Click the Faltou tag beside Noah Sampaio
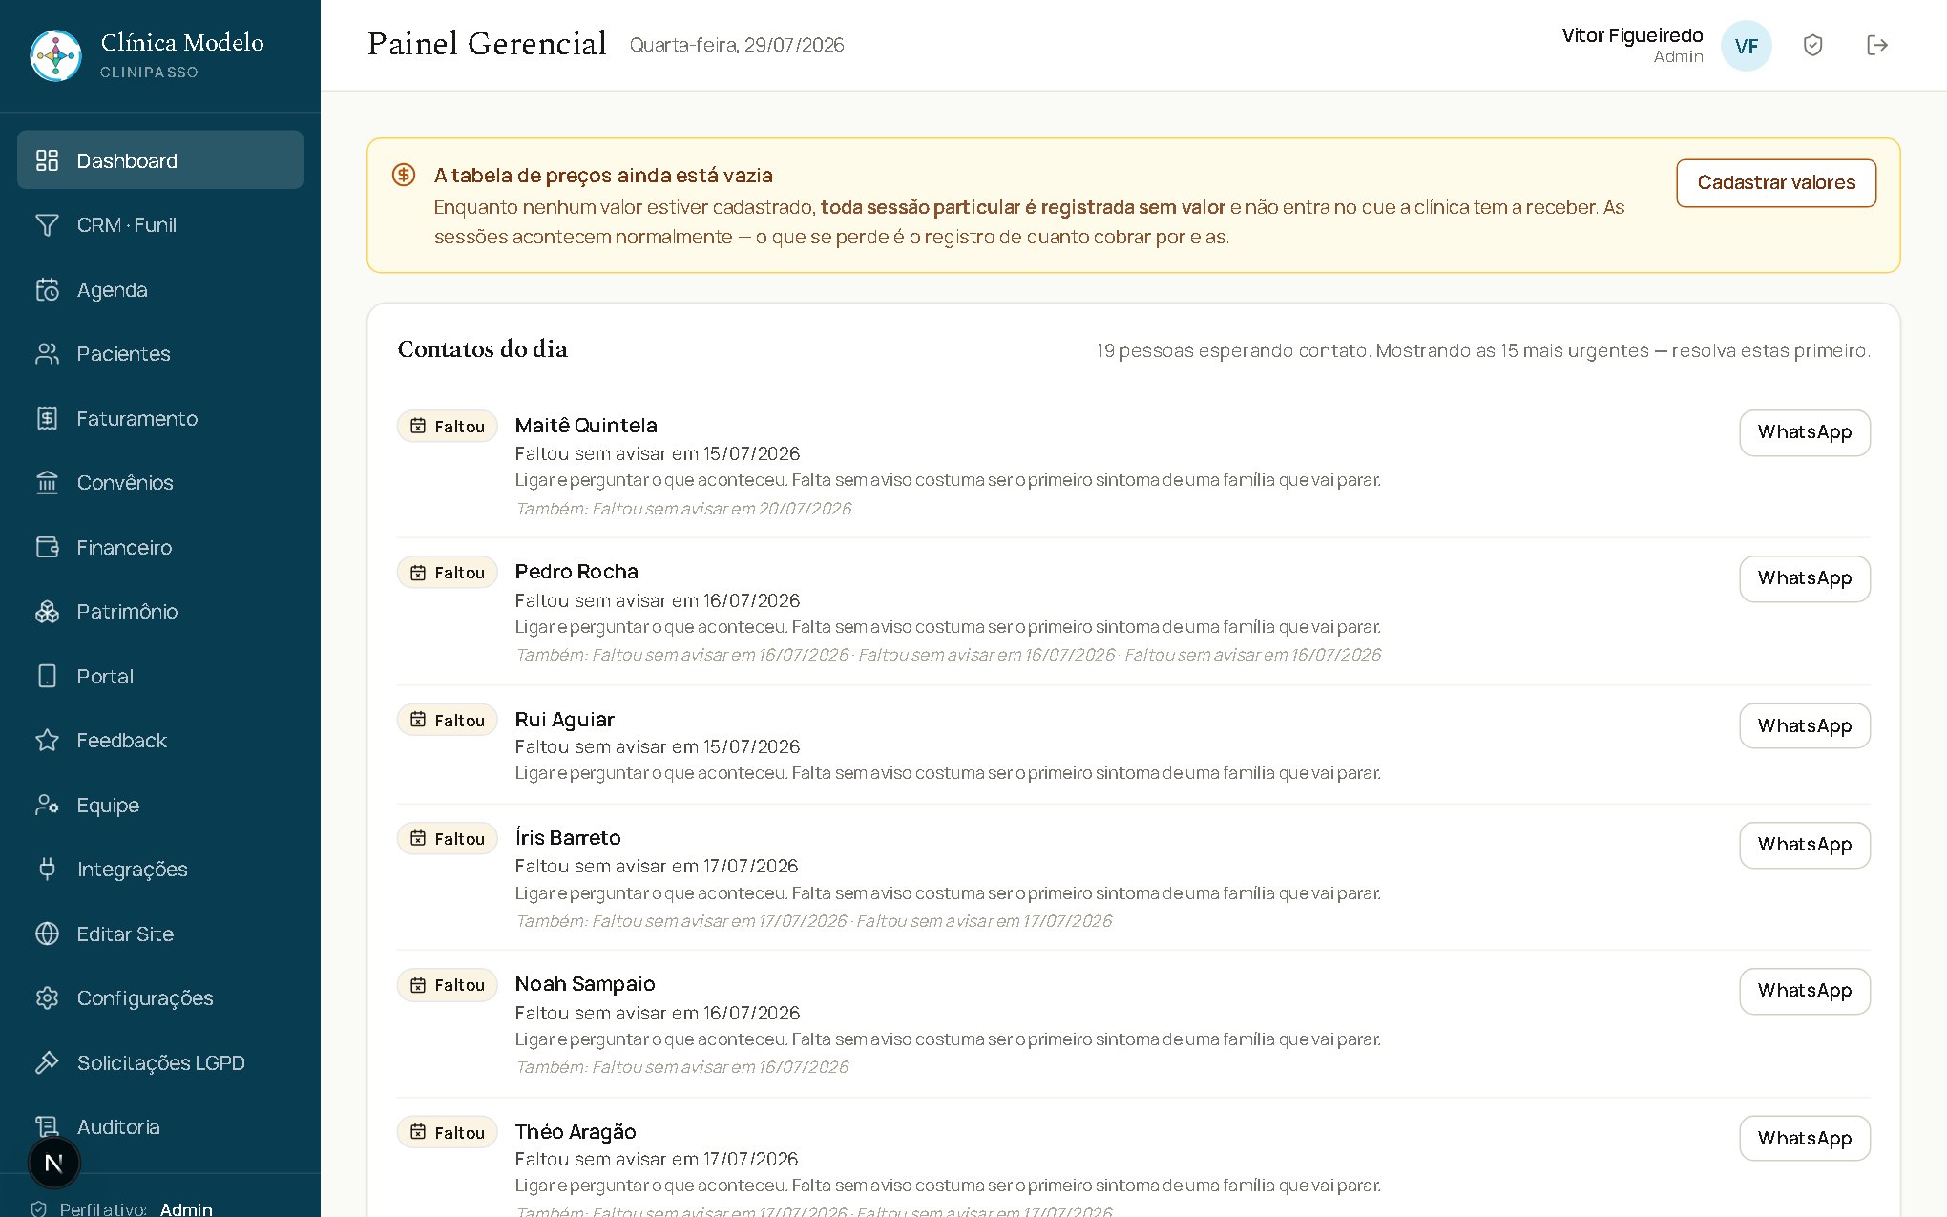 click(x=447, y=985)
